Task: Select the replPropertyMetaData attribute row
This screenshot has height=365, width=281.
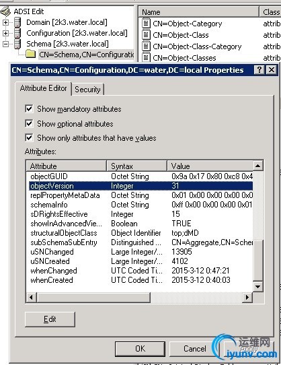Action: pyautogui.click(x=140, y=195)
